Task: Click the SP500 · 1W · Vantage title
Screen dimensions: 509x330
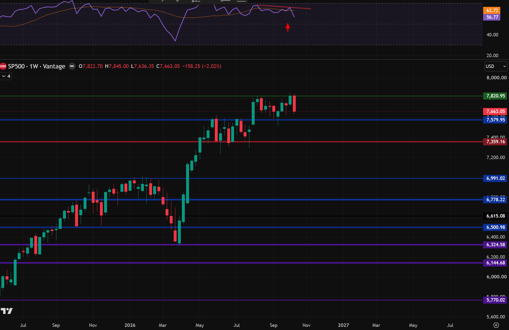Action: (36, 66)
